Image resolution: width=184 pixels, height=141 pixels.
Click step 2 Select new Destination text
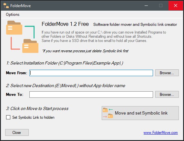coord(66,86)
